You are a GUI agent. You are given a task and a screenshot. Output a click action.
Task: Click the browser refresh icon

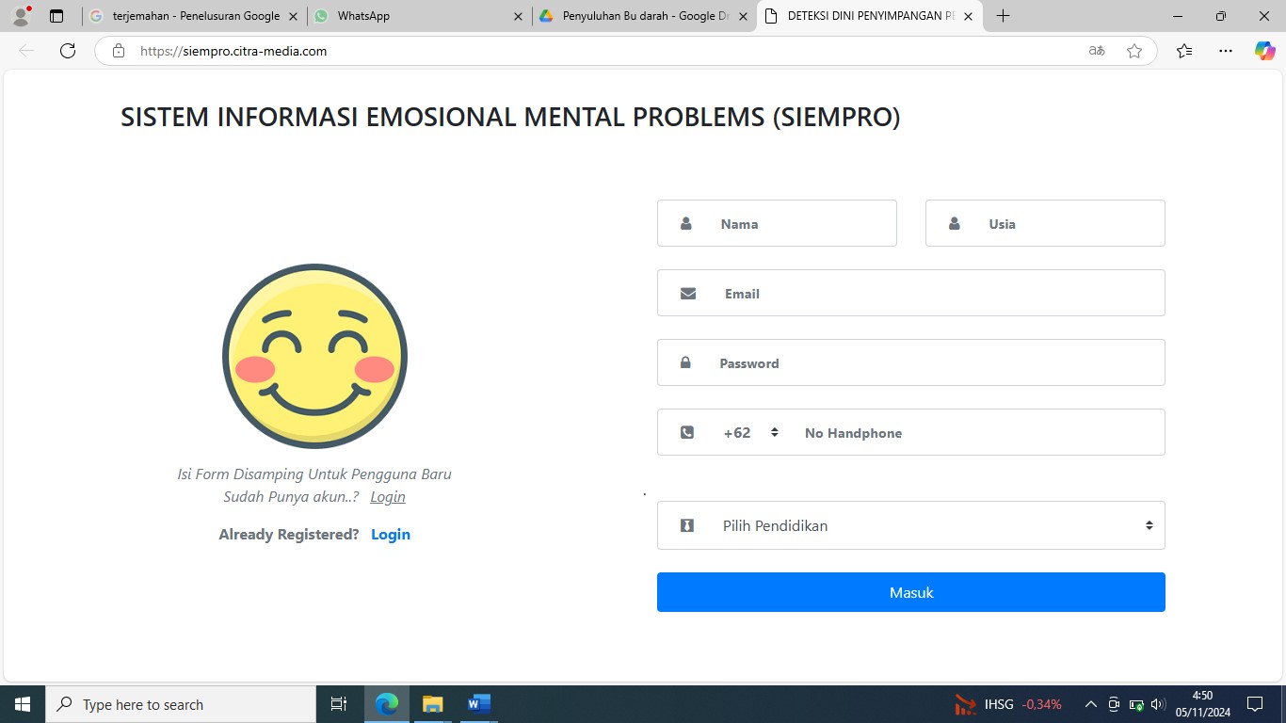pyautogui.click(x=68, y=51)
